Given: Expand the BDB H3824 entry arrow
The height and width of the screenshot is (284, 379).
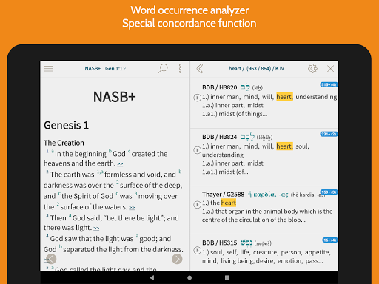Looking at the screenshot, I should coord(197,150).
